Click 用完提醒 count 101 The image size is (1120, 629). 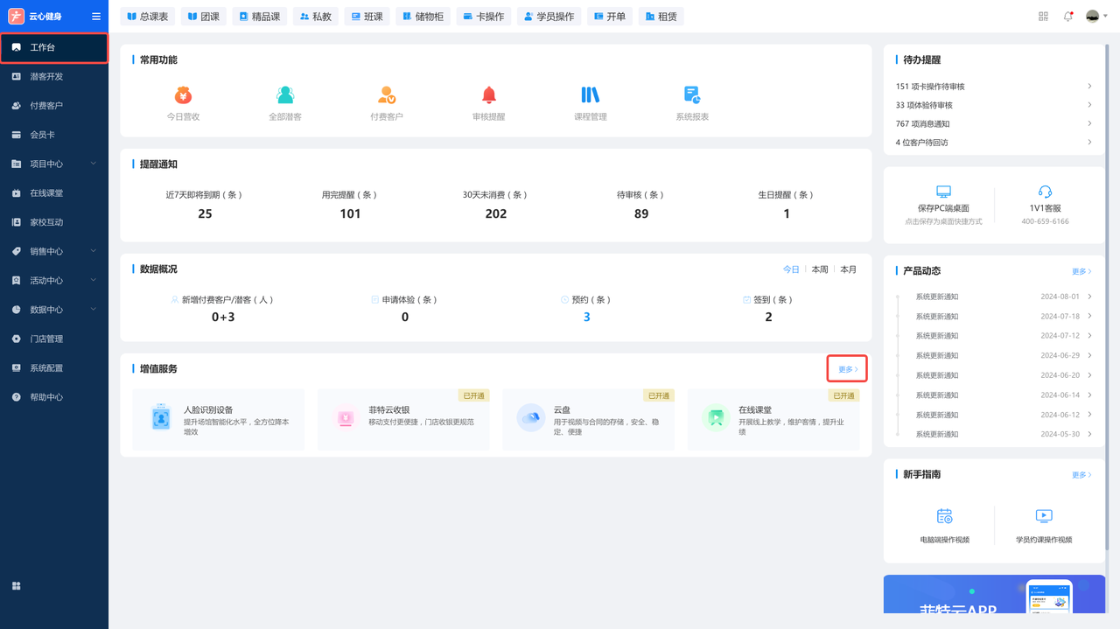click(350, 213)
